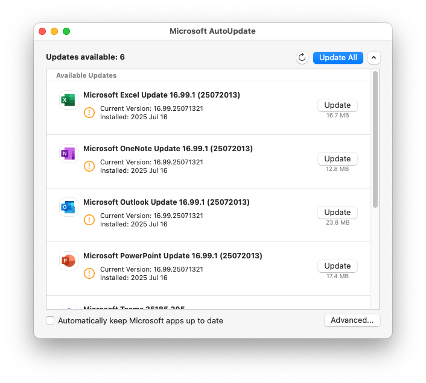Click the Microsoft Excel app icon
The height and width of the screenshot is (383, 426).
(68, 100)
